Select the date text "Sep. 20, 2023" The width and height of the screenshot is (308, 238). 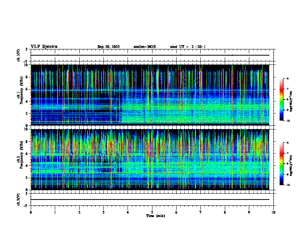click(x=108, y=47)
